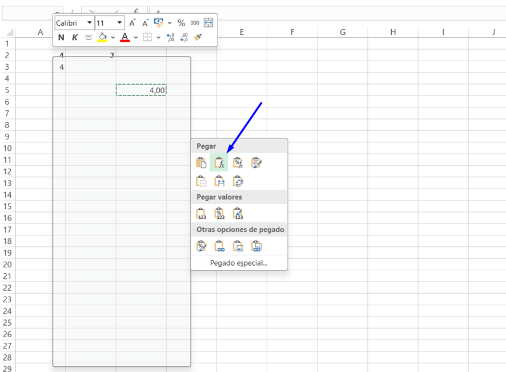Click Paste Values (123) first icon
This screenshot has width=506, height=372.
201,214
